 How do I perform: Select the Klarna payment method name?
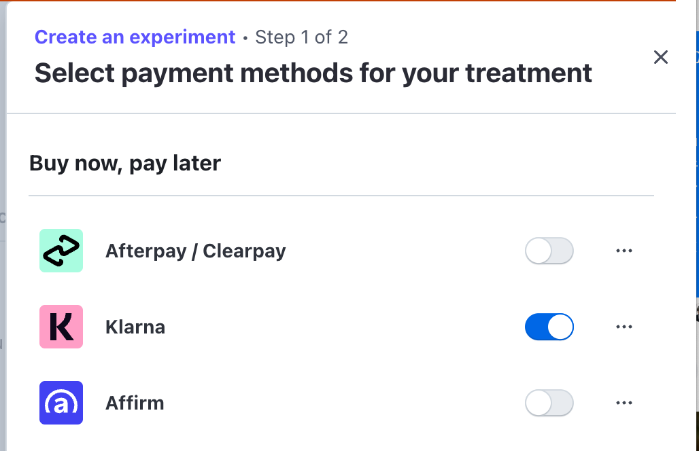click(135, 327)
